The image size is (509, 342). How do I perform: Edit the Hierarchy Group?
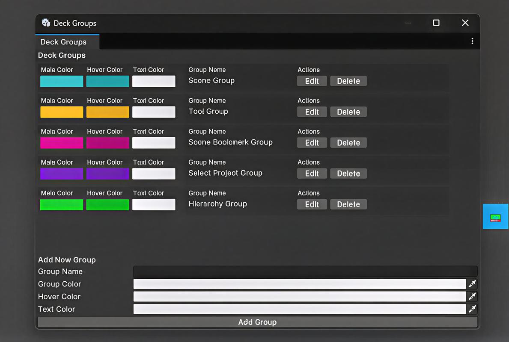tap(312, 204)
